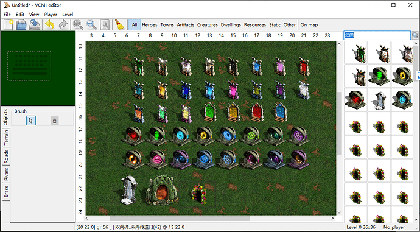The height and width of the screenshot is (232, 420).
Task: Open a map file with folder icon
Action: tap(21, 25)
